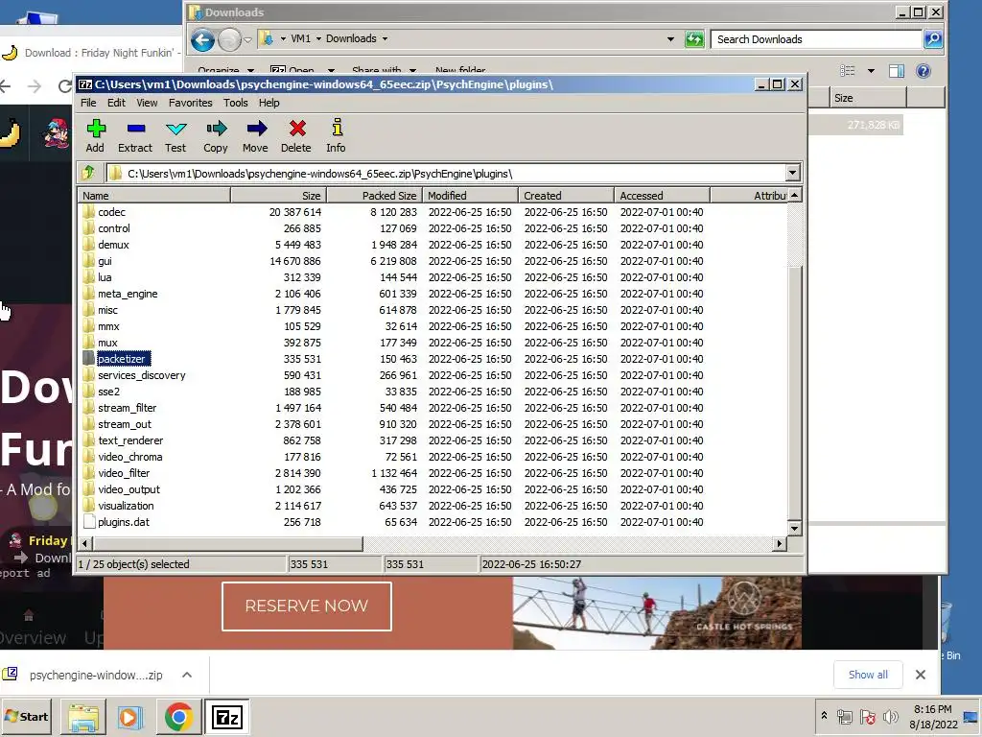Viewport: 982px width, 737px height.
Task: Switch to Chrome from taskbar
Action: coord(178,717)
